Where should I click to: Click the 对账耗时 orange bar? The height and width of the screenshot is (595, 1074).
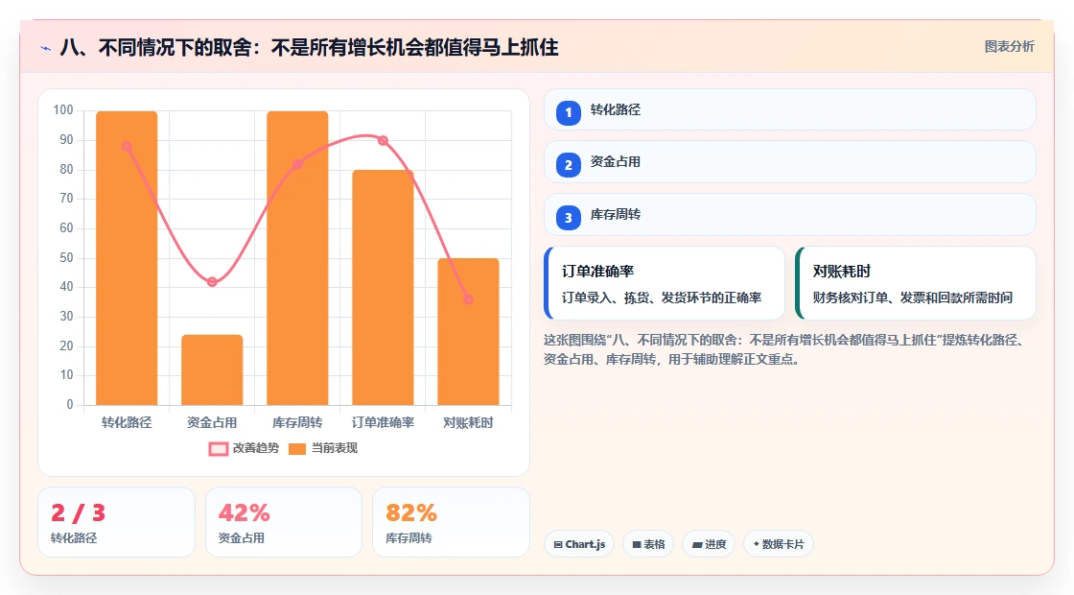click(x=469, y=332)
